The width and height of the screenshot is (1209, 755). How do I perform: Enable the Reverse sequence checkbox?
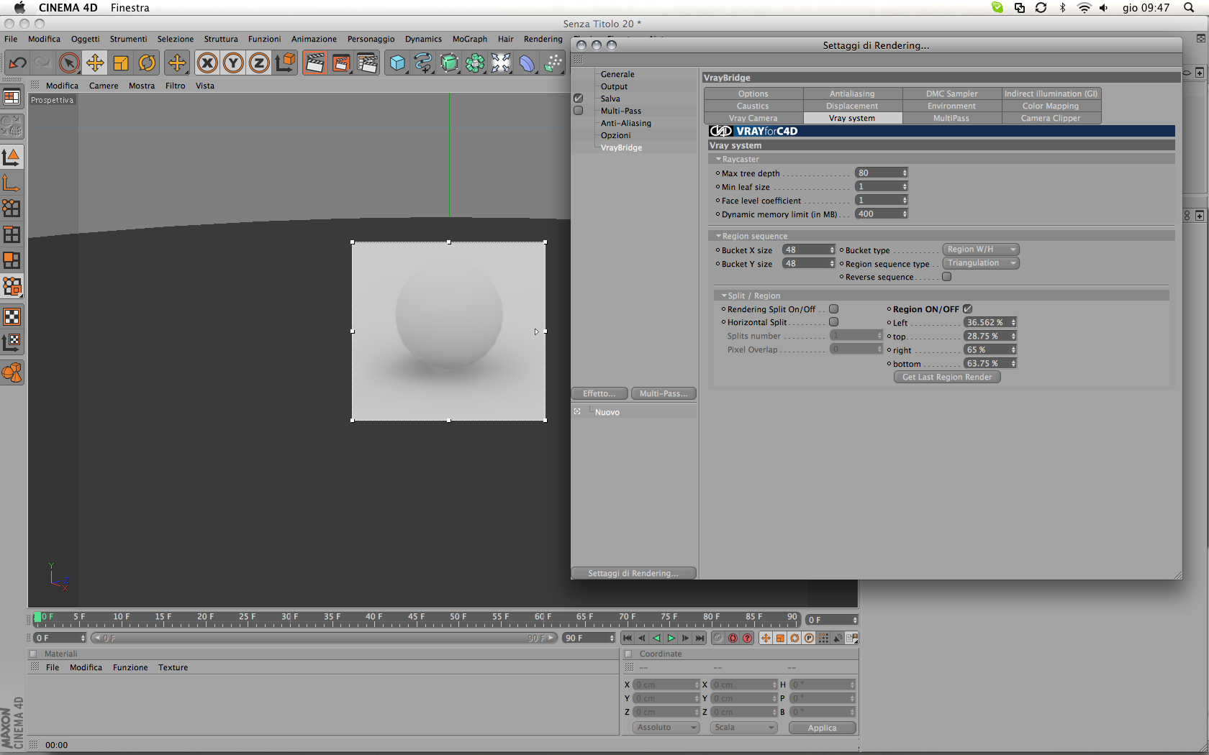(x=947, y=277)
